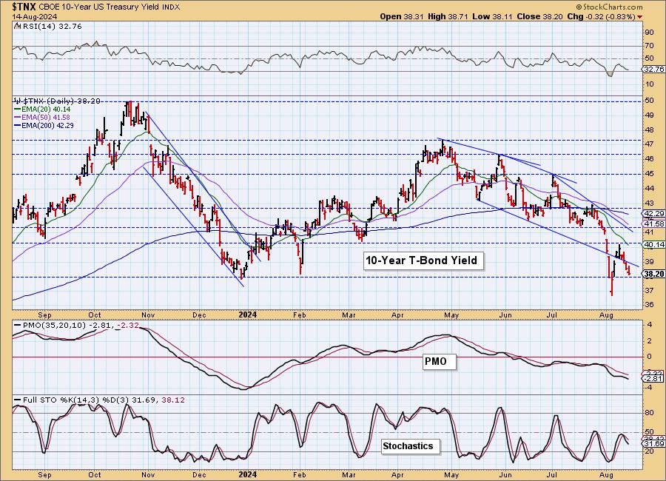Click the 10-Year T-Bond Yield annotation box
This screenshot has height=481, width=666.
point(423,260)
